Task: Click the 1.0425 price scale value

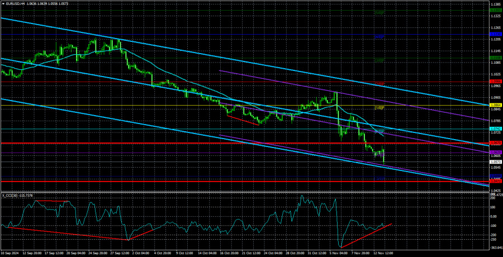Action: (496, 191)
